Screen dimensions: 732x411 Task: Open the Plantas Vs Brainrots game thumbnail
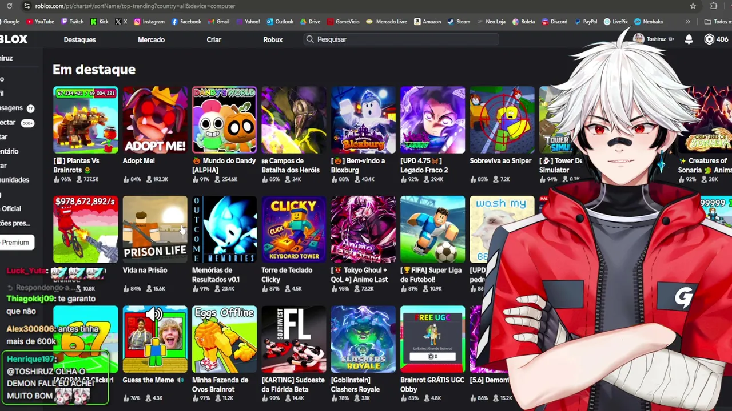click(86, 120)
